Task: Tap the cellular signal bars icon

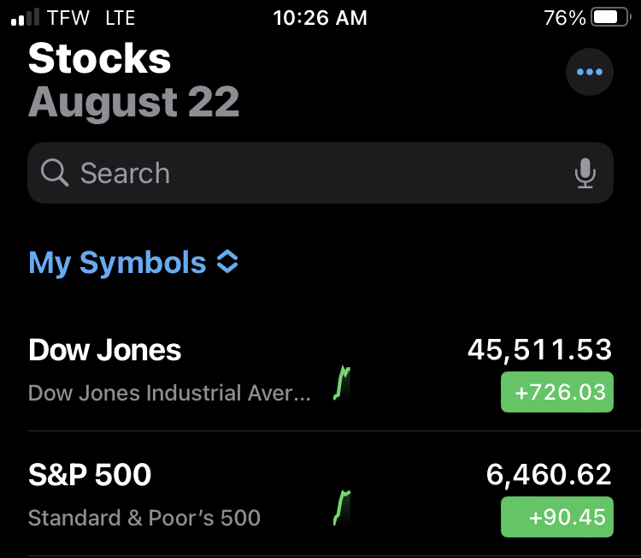Action: point(25,18)
